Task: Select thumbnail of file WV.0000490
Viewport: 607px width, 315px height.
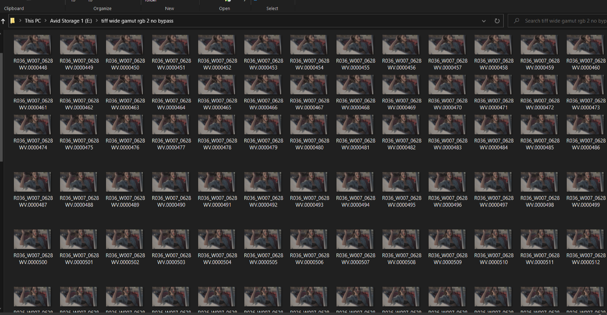Action: (x=171, y=182)
